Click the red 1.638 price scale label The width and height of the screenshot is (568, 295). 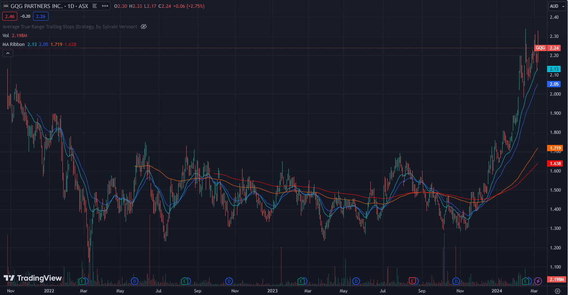555,163
